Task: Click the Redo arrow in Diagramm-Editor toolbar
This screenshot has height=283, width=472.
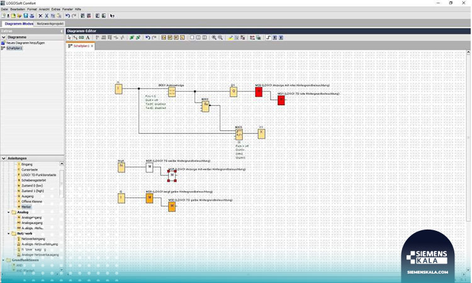Action: [154, 38]
